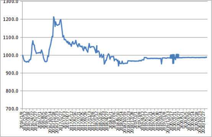Click the 900.0 horizontal gridline
The image size is (212, 137).
pos(115,73)
